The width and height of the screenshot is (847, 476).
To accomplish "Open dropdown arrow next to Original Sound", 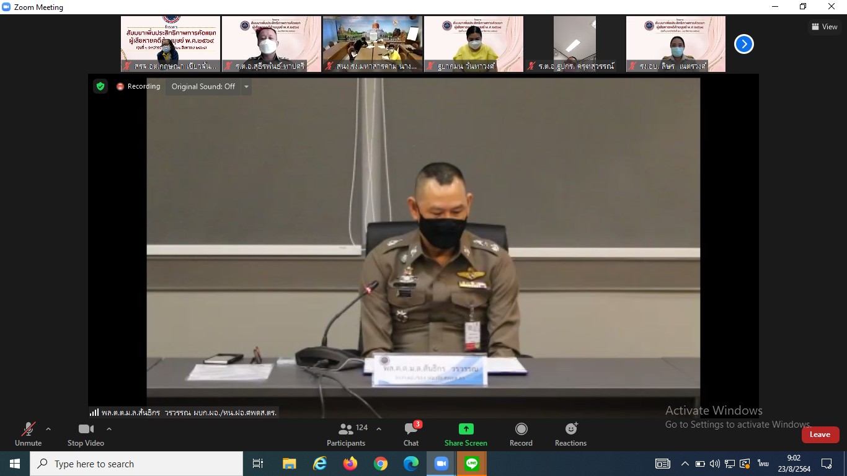I will 246,87.
